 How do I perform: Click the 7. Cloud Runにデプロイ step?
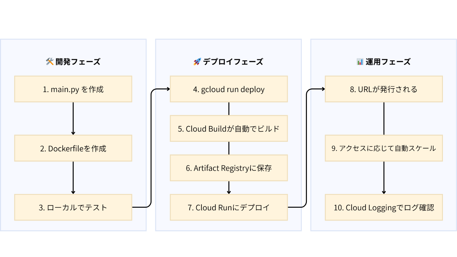tap(228, 207)
